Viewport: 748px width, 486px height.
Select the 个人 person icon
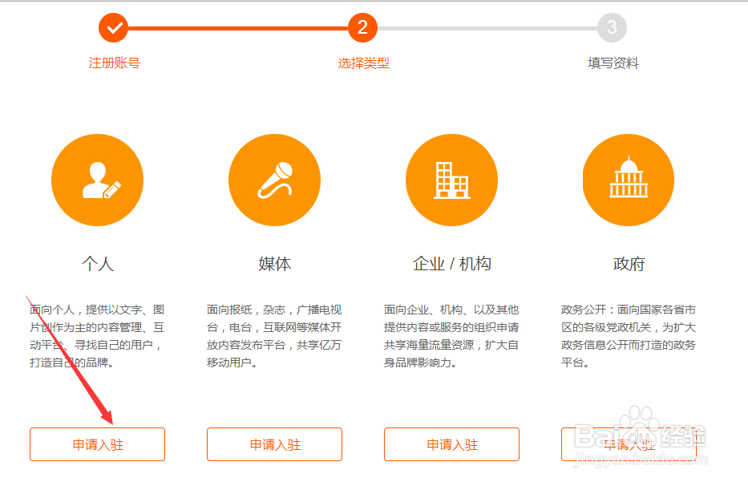[97, 179]
